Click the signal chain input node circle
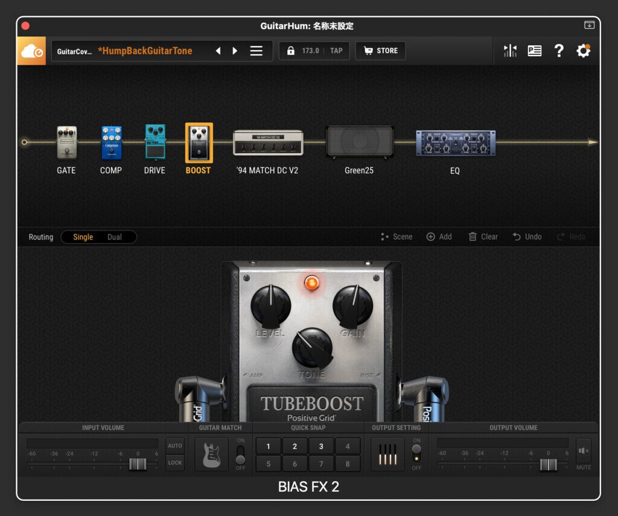 tap(24, 142)
